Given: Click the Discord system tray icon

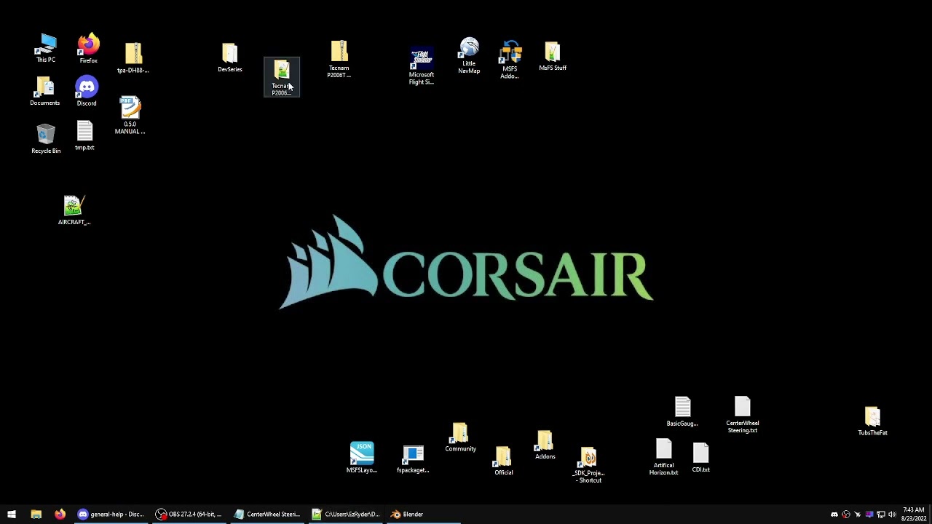Looking at the screenshot, I should point(834,515).
